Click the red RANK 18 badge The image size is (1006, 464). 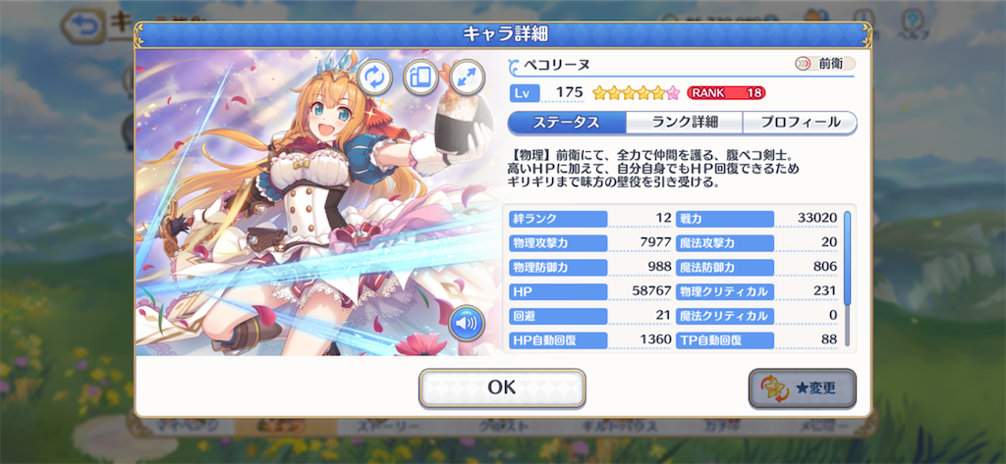pos(726,93)
